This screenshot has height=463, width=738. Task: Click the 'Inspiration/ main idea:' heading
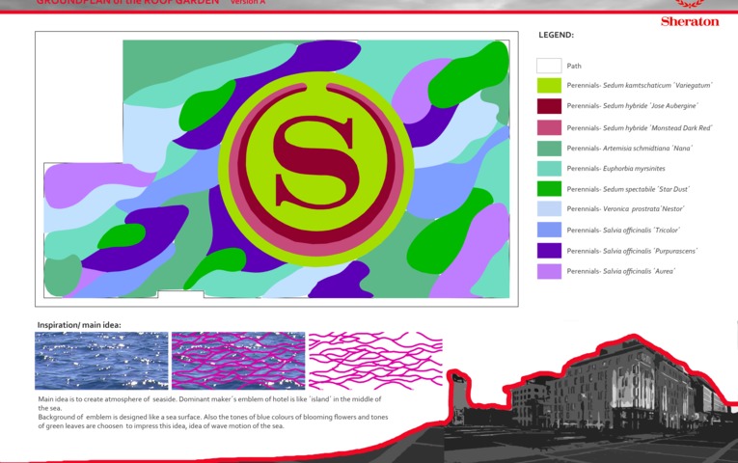pyautogui.click(x=79, y=325)
